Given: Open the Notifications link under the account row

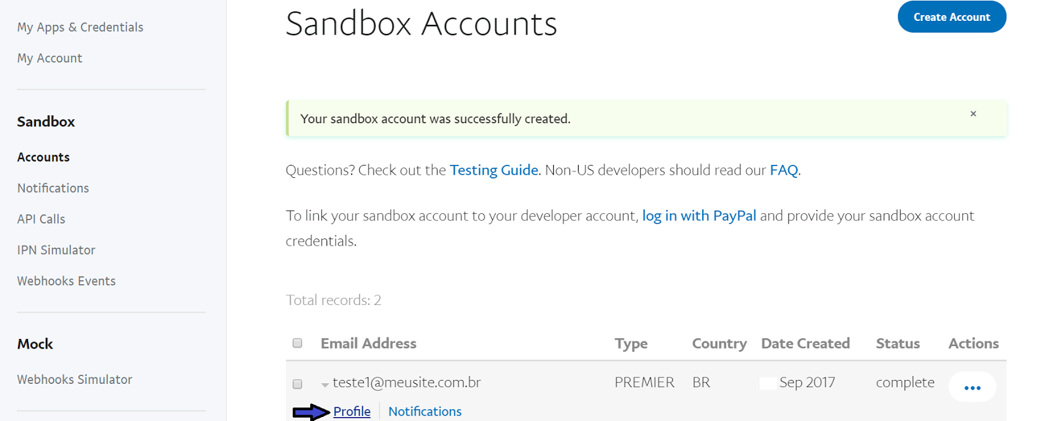Looking at the screenshot, I should click(x=425, y=411).
